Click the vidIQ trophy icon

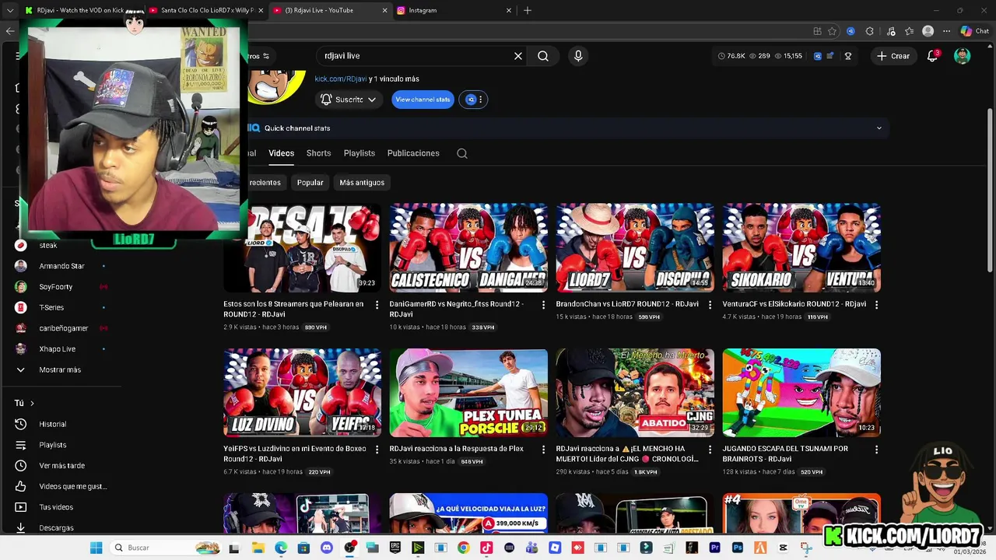[x=848, y=56]
